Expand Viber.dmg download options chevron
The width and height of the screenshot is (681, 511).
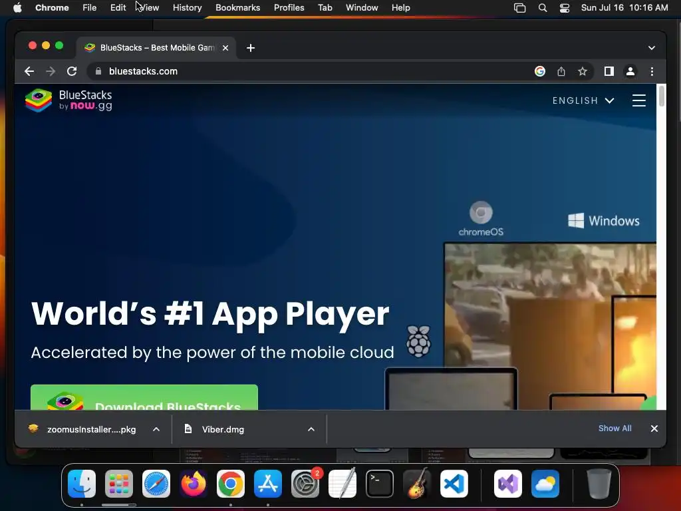tap(311, 429)
